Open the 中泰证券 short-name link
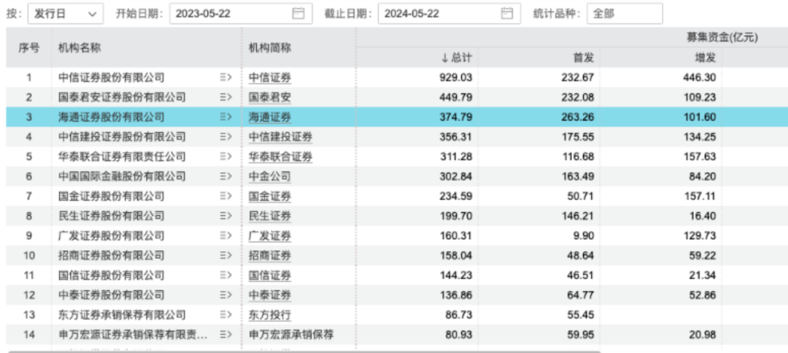Image resolution: width=788 pixels, height=353 pixels. click(x=270, y=295)
